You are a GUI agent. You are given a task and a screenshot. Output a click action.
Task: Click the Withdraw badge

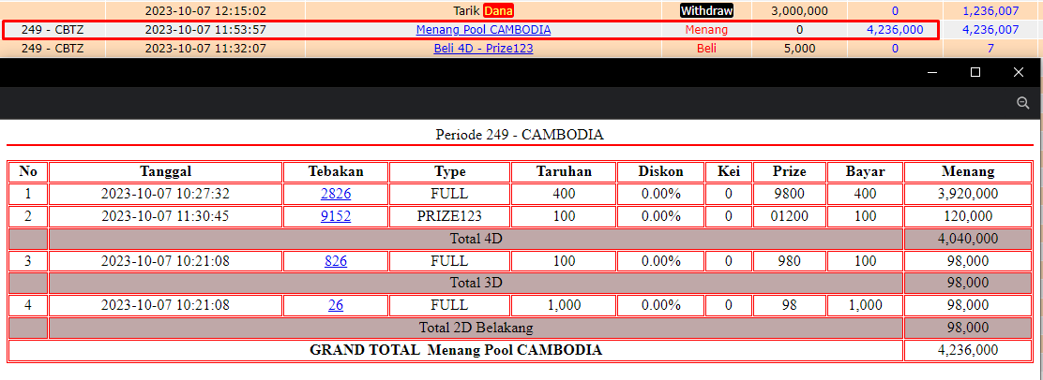tap(706, 11)
